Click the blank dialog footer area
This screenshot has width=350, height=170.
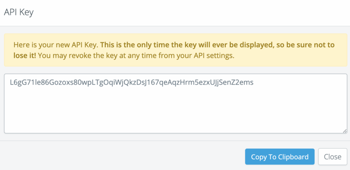coord(120,157)
